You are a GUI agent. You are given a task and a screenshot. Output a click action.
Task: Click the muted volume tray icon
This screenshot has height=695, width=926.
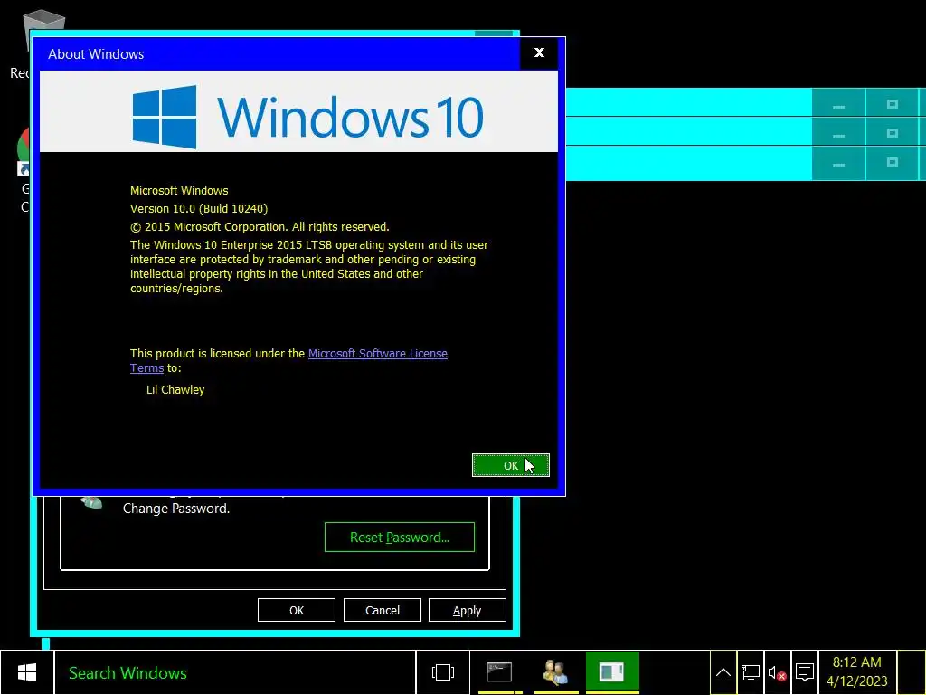tap(777, 672)
